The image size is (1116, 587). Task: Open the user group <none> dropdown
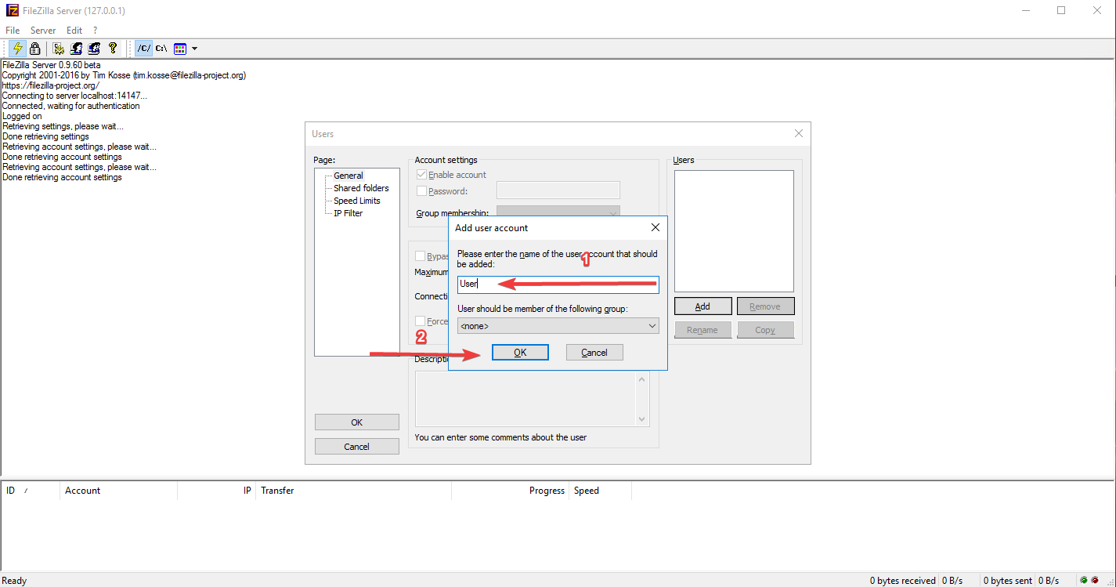(x=558, y=326)
